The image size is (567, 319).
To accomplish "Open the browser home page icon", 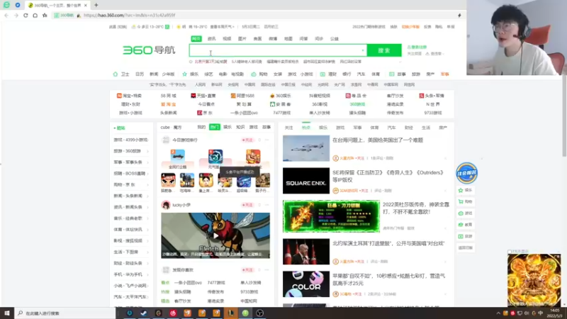I will [x=35, y=16].
